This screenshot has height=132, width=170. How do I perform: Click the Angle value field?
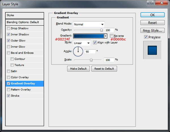[90, 52]
